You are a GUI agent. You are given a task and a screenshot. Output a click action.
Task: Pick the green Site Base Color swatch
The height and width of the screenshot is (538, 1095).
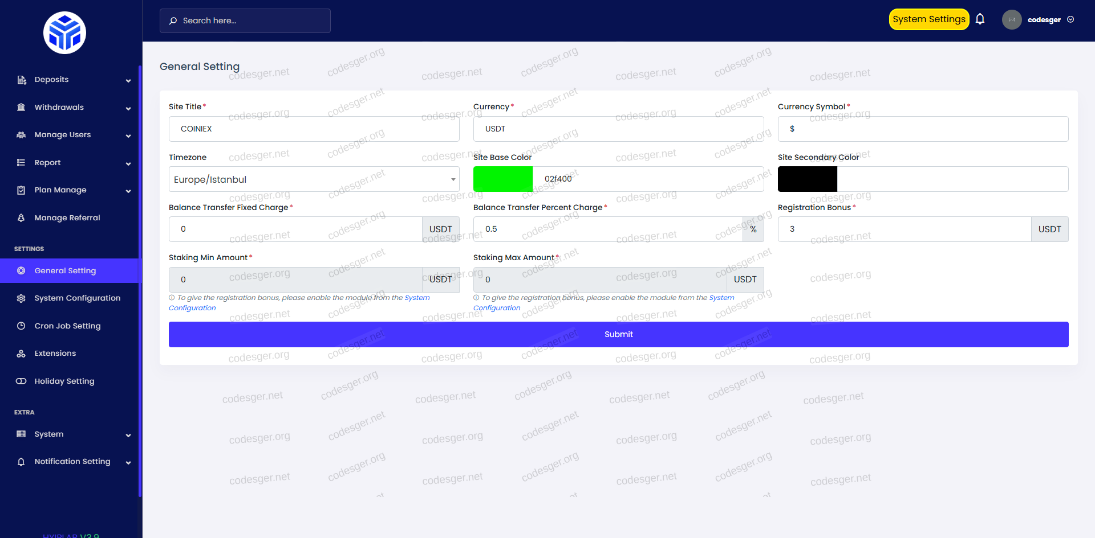(502, 179)
